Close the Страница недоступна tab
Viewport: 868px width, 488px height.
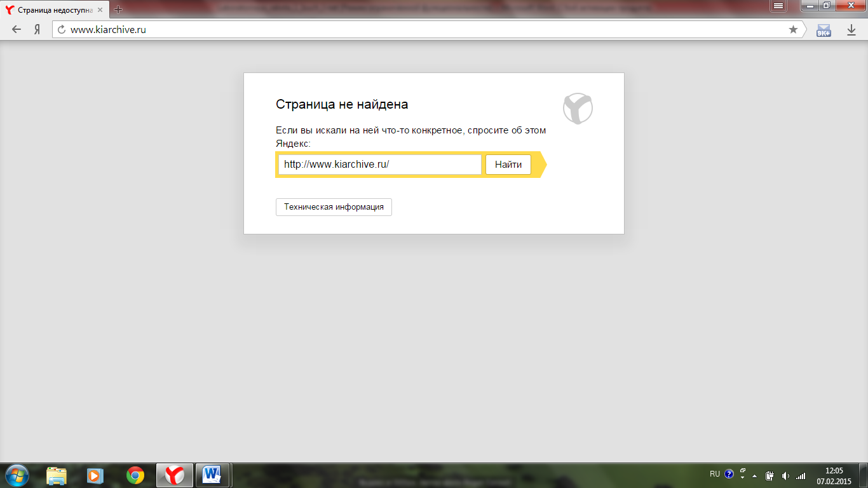click(100, 10)
